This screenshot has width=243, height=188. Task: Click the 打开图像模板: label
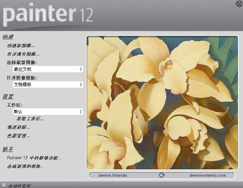pyautogui.click(x=22, y=78)
